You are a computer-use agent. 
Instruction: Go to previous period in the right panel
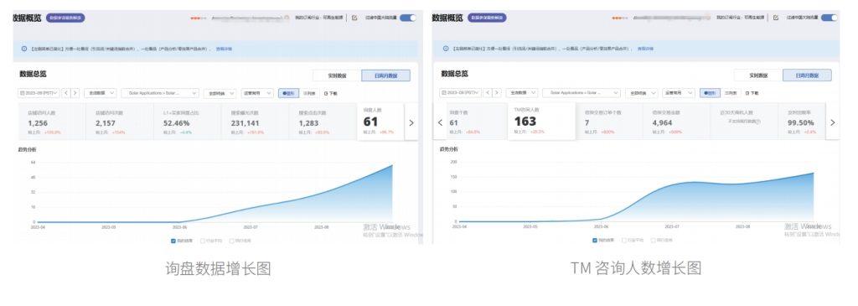[x=487, y=93]
